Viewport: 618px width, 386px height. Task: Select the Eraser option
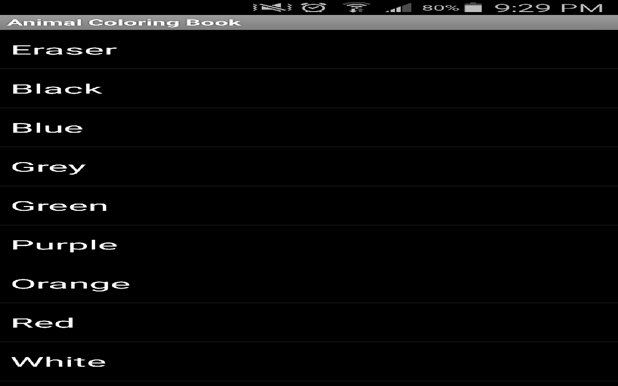(309, 49)
